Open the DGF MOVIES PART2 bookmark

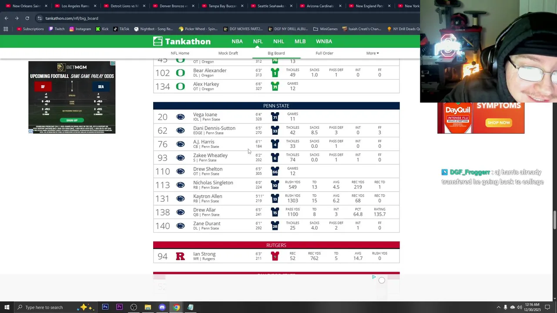243,29
